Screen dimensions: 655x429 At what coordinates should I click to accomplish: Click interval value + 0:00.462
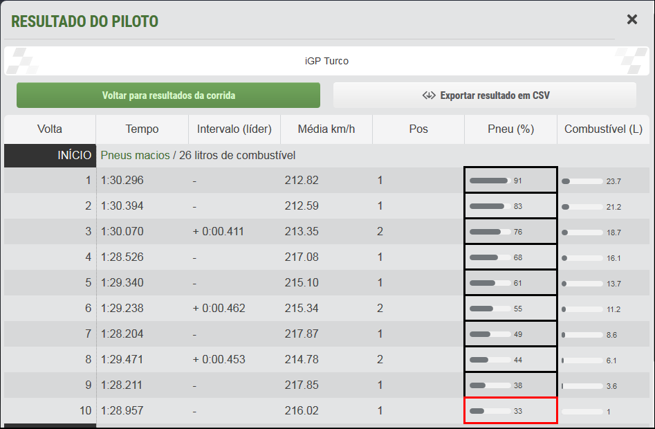(219, 309)
